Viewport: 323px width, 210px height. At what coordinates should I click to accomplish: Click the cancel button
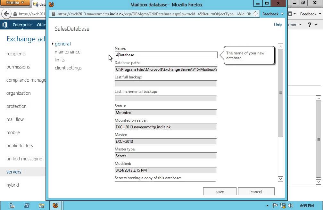coord(256,191)
